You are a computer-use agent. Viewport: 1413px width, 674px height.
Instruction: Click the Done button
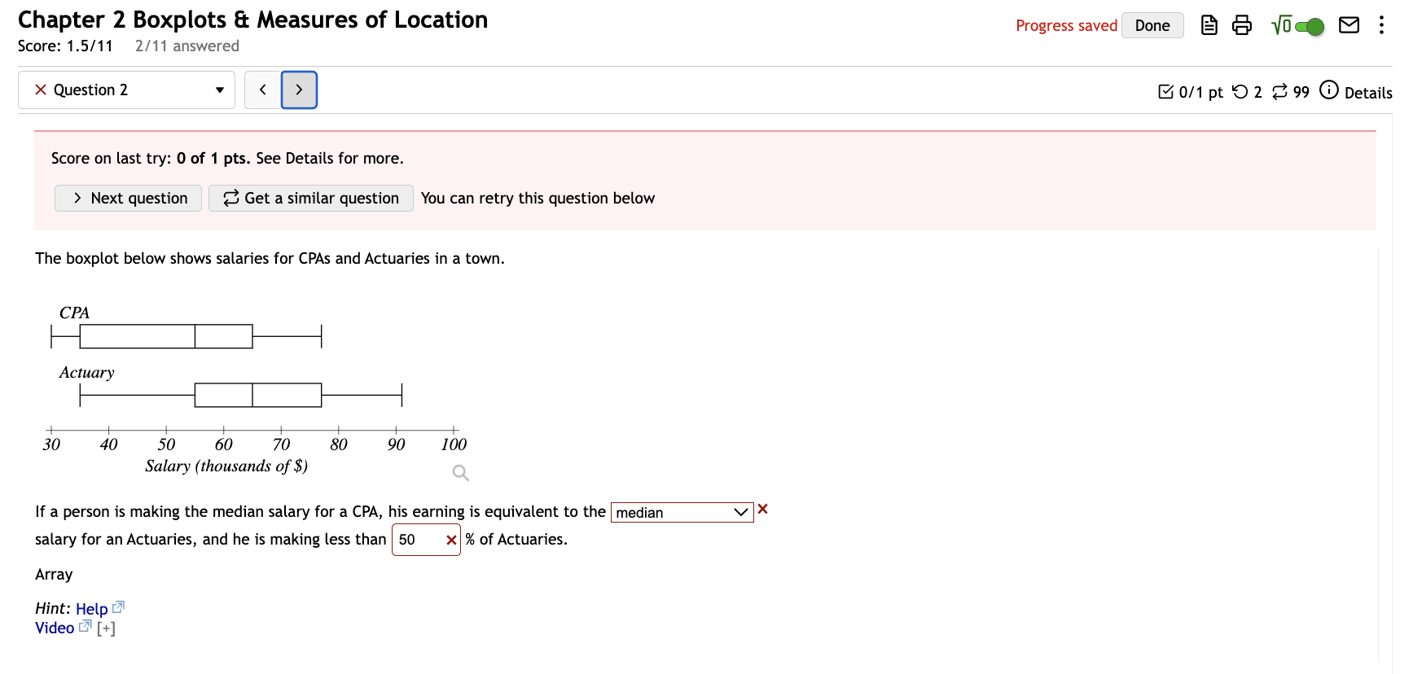click(1152, 25)
